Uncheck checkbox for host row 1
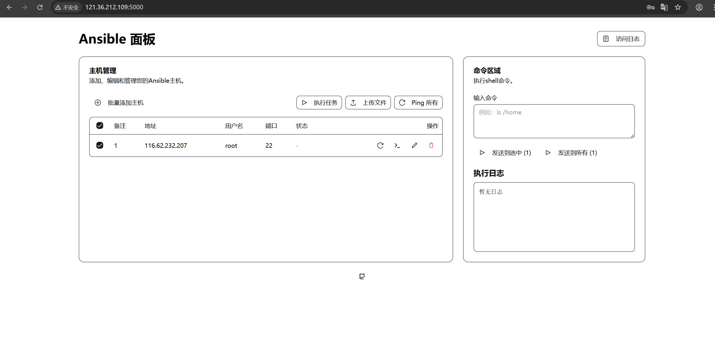Image resolution: width=715 pixels, height=356 pixels. (100, 145)
